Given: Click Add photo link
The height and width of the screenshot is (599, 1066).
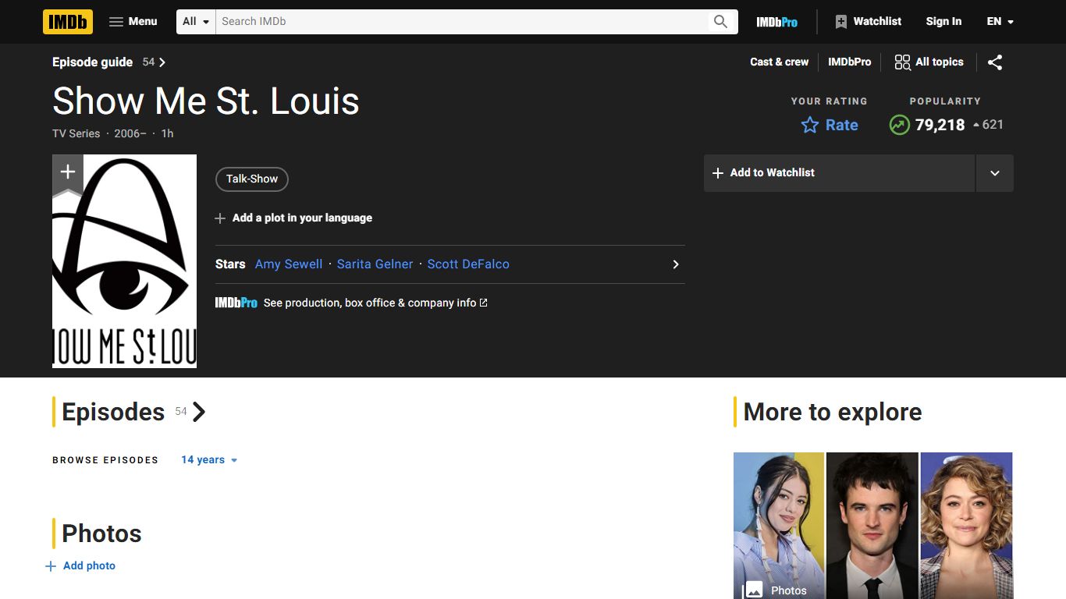Looking at the screenshot, I should pyautogui.click(x=80, y=566).
